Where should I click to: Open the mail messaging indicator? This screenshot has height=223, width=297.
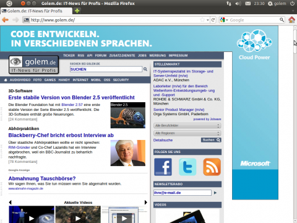[248, 4]
